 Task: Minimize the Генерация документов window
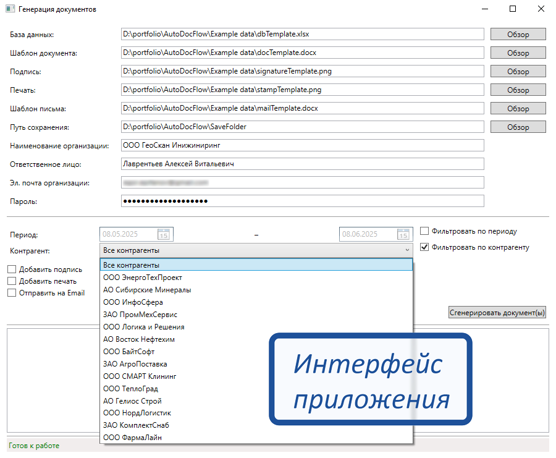point(485,9)
